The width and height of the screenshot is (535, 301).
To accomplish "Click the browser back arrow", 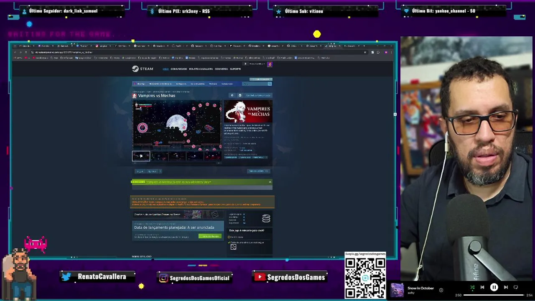I will tap(15, 52).
